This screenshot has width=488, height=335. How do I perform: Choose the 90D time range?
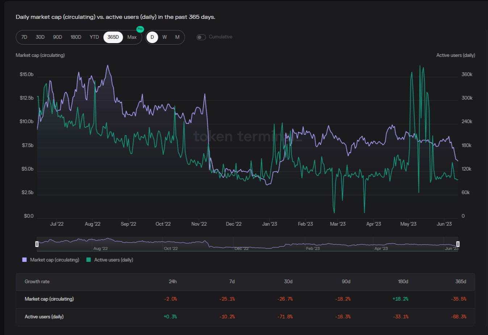coord(57,37)
